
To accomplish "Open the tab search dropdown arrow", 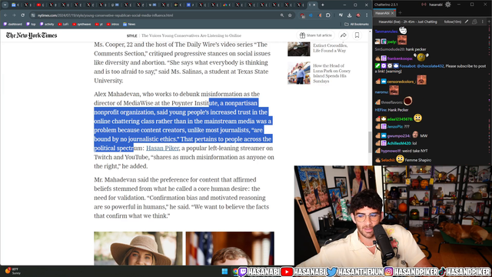I will pyautogui.click(x=5, y=5).
